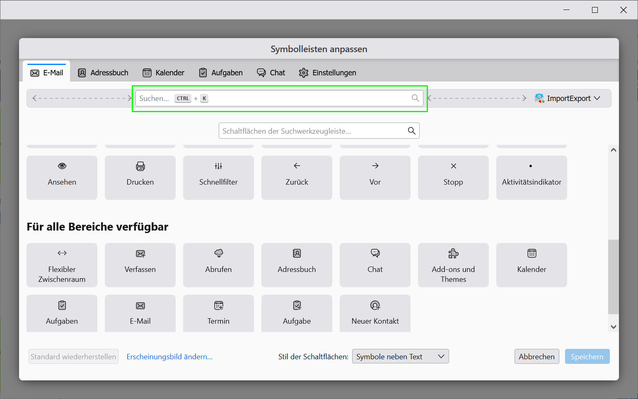Screen dimensions: 638x399
Task: Select the Verfassen button
Action: pyautogui.click(x=140, y=265)
